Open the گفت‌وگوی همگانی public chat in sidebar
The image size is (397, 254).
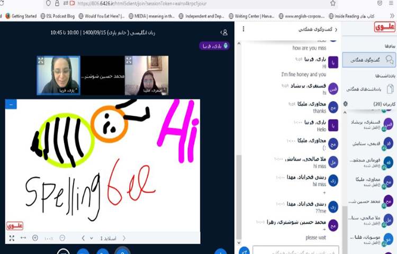[368, 60]
